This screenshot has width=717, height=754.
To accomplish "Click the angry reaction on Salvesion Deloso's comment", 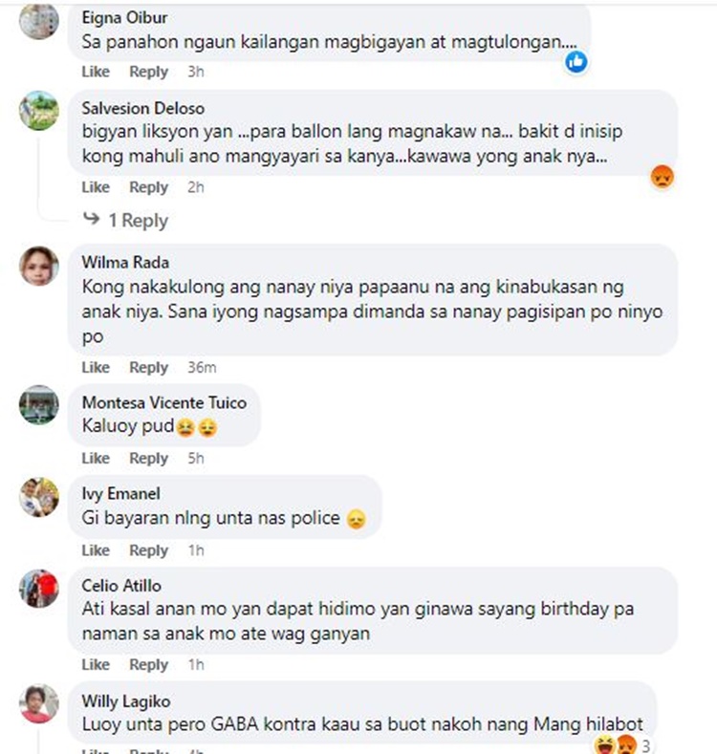I will [663, 177].
